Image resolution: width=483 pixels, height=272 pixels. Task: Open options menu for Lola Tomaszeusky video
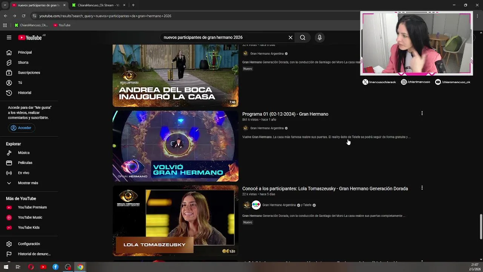tap(422, 188)
